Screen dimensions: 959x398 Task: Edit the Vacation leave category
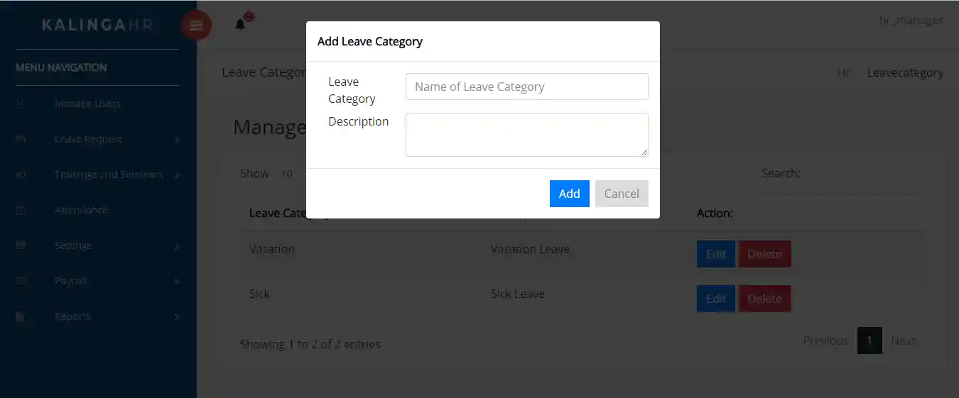click(x=716, y=254)
